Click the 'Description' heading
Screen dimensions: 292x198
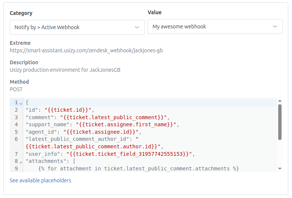pos(24,62)
